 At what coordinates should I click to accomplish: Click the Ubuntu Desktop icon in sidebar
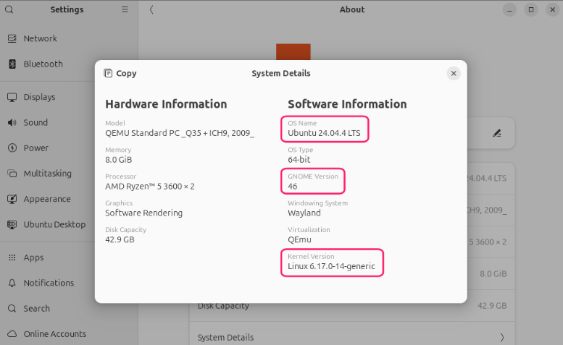coord(12,225)
